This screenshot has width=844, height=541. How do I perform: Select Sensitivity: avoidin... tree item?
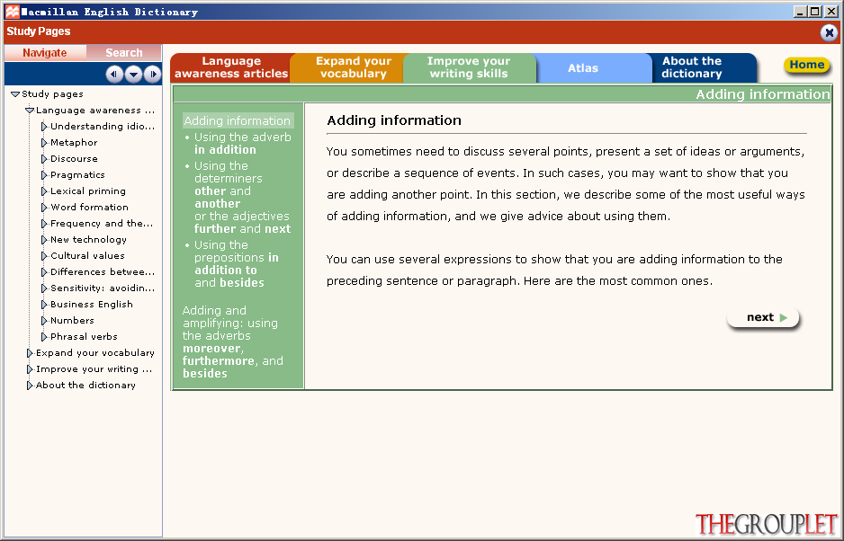[x=103, y=288]
